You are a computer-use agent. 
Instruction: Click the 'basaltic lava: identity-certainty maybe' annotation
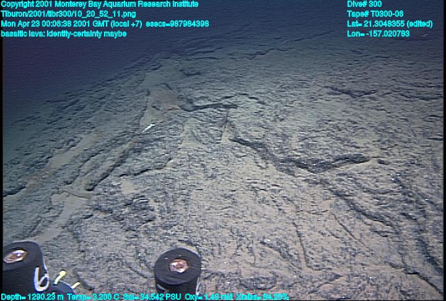[64, 34]
